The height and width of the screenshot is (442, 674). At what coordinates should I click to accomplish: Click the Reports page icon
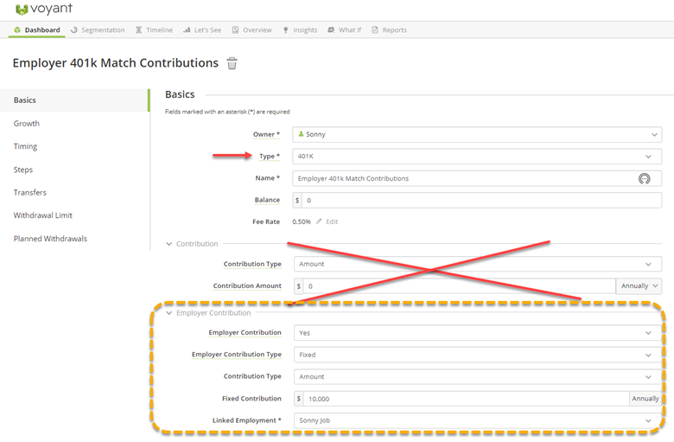click(x=375, y=30)
